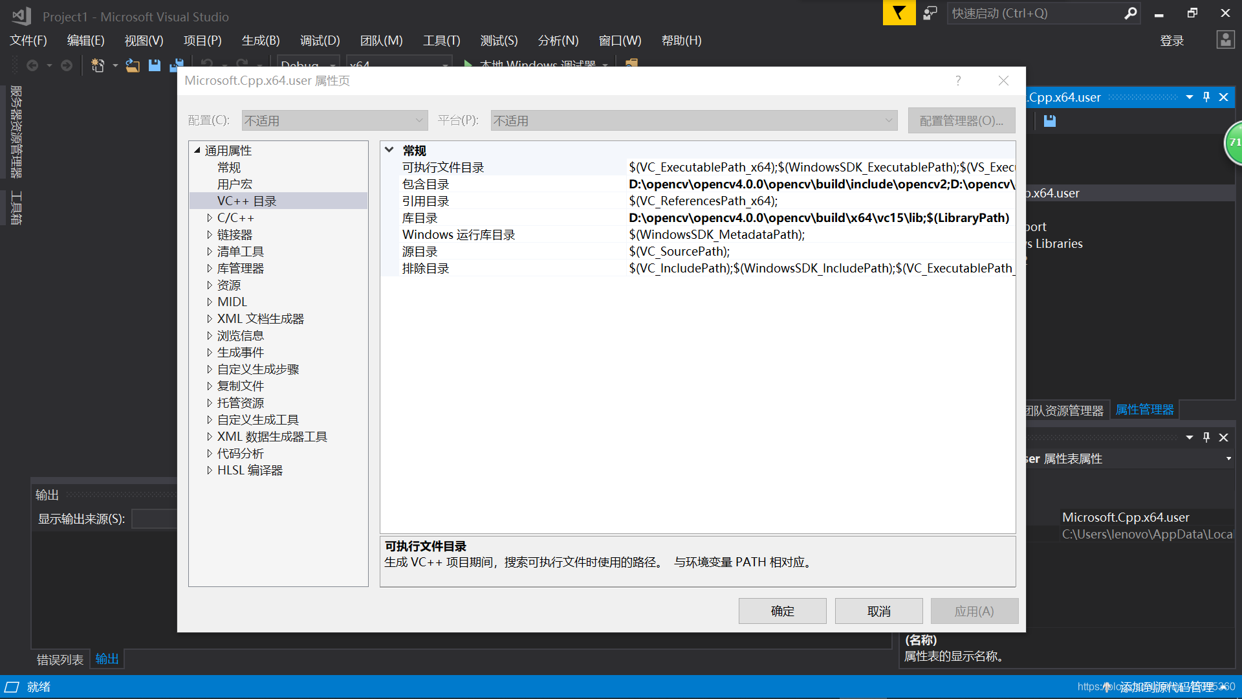
Task: Close the Properties panel at lower right
Action: (1223, 438)
